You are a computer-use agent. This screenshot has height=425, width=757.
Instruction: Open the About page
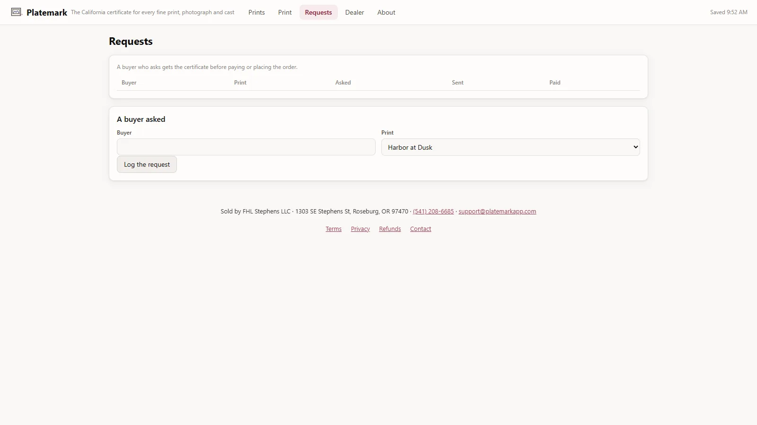[386, 12]
